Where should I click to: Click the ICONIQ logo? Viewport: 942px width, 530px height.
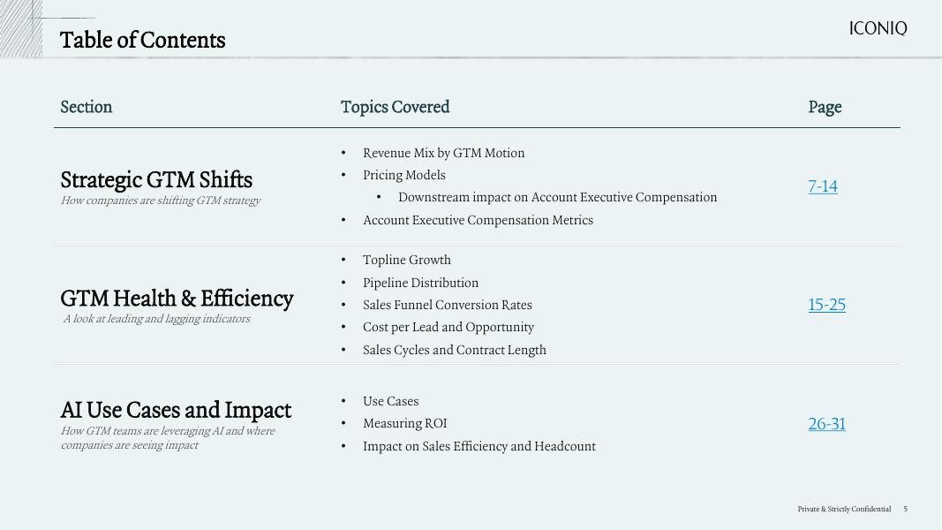(x=878, y=29)
